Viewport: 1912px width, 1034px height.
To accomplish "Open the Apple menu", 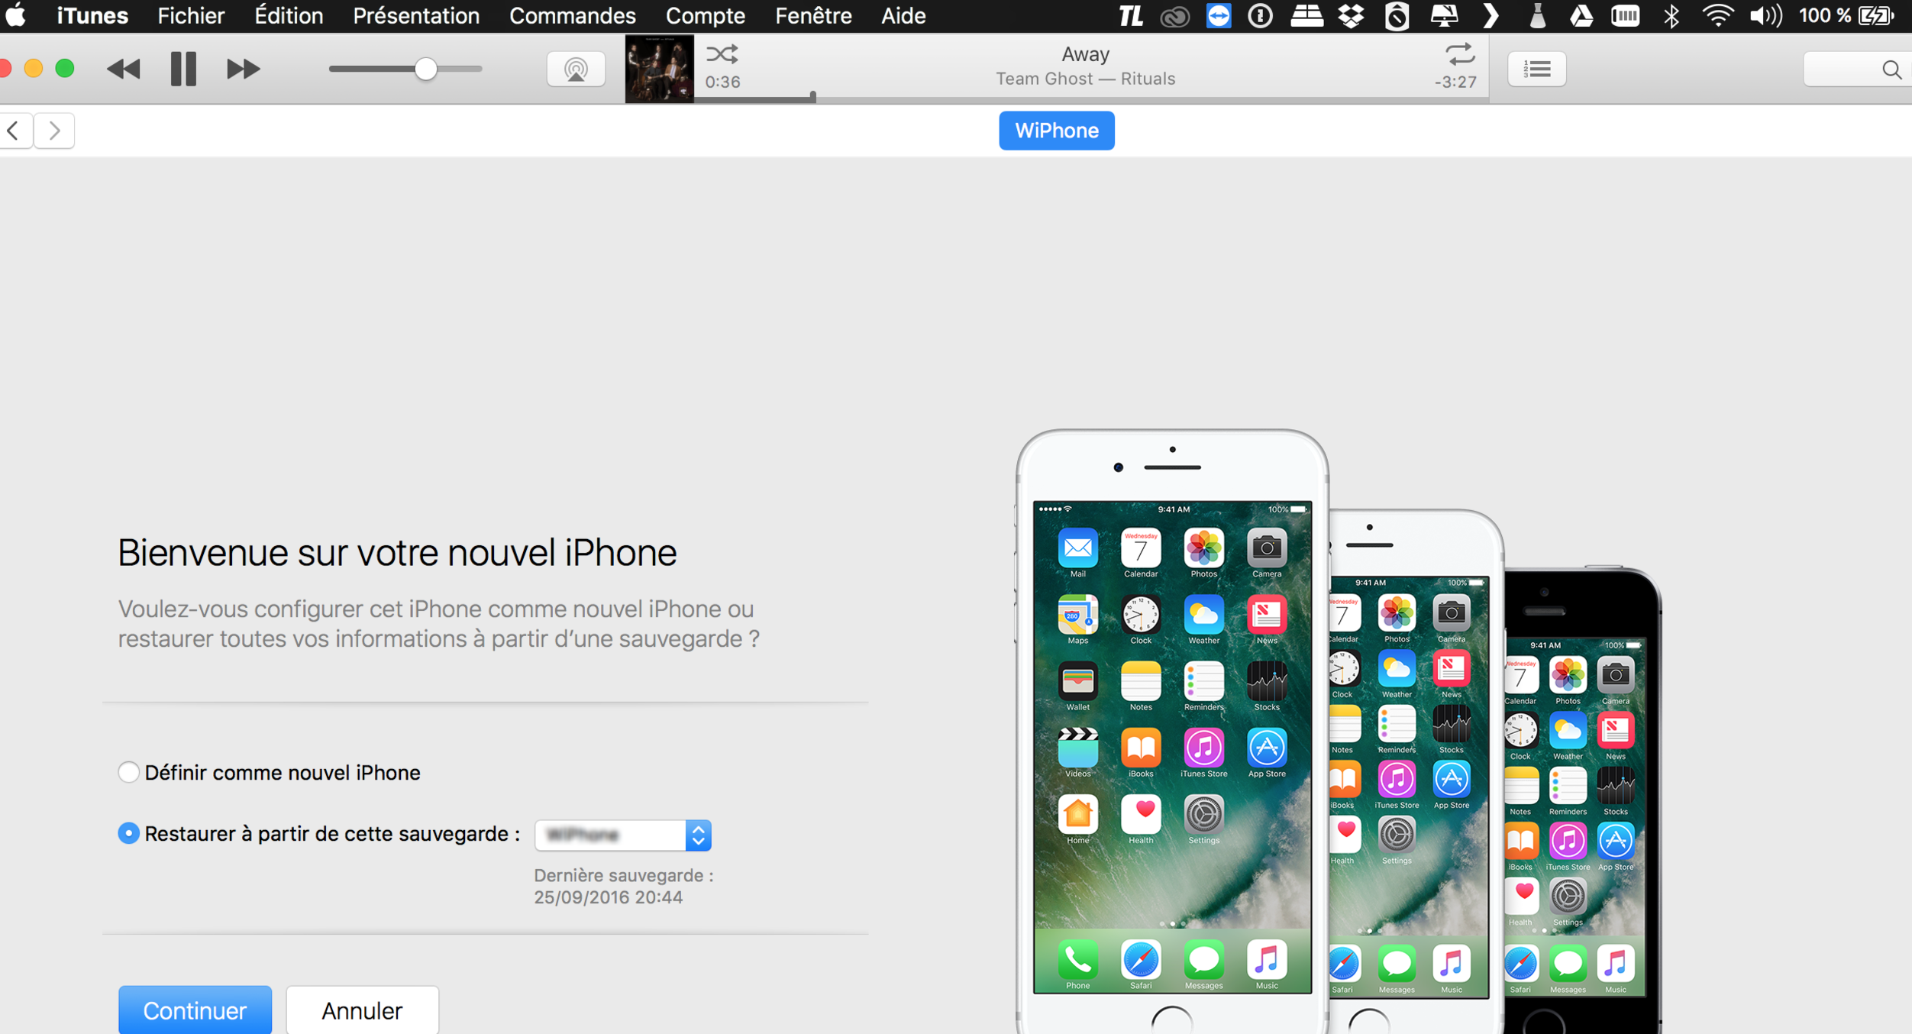I will tap(17, 15).
